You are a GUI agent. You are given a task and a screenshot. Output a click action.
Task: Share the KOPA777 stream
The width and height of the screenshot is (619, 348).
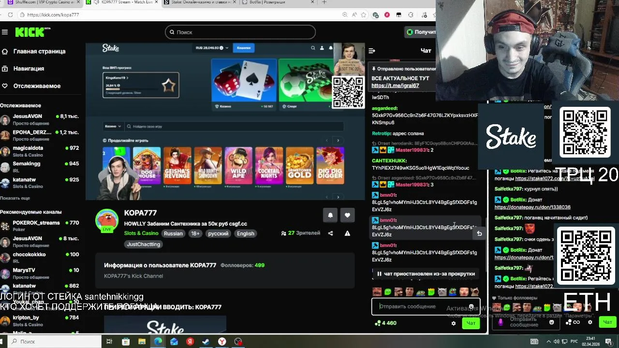tap(330, 233)
